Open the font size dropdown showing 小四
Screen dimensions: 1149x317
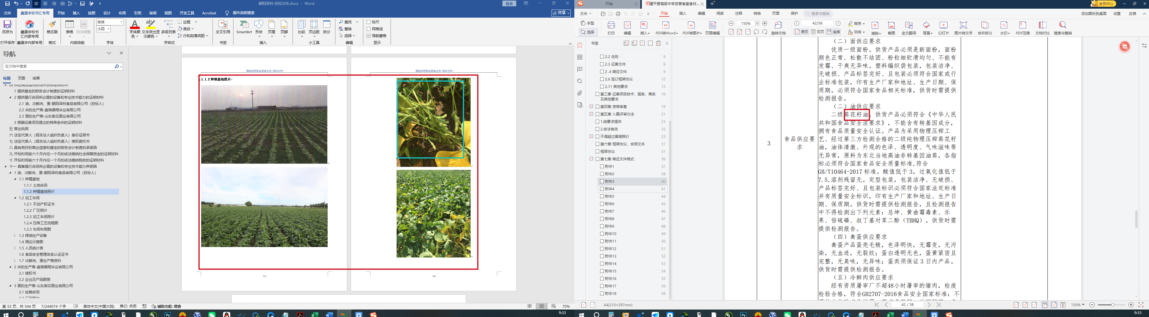109,29
